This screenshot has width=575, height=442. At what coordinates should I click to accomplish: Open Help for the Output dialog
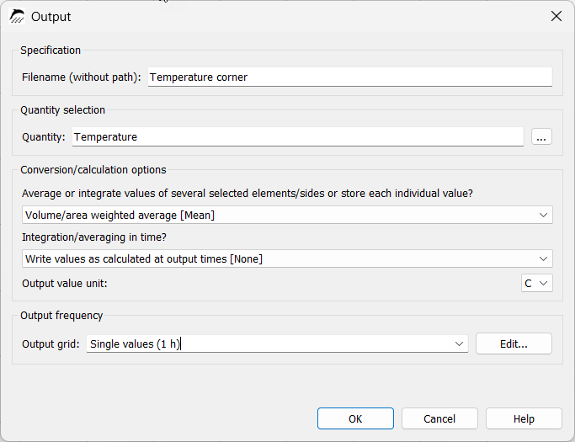524,418
